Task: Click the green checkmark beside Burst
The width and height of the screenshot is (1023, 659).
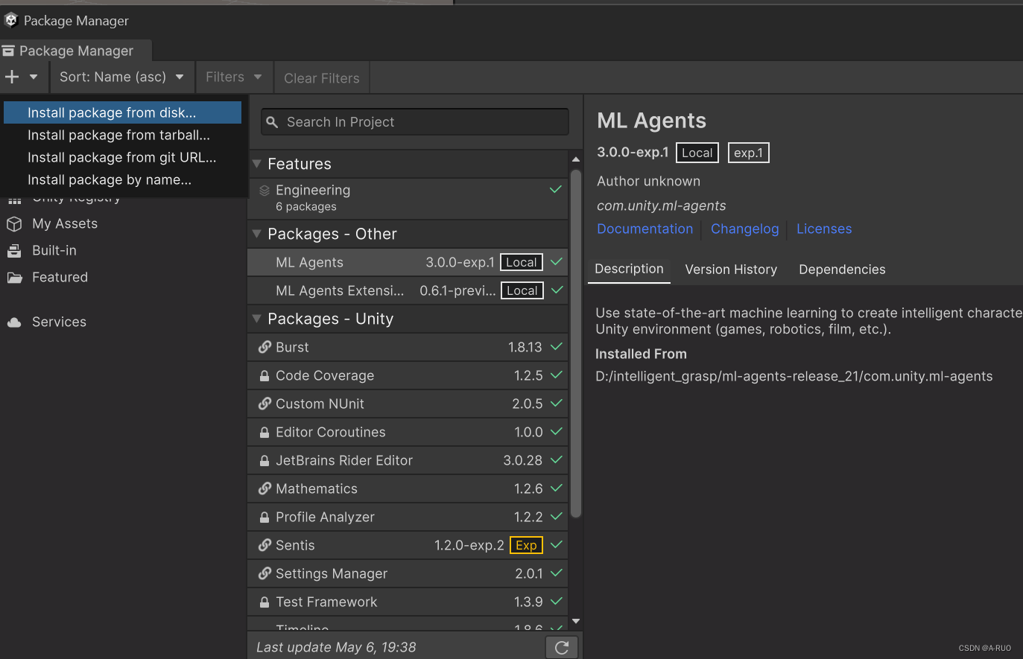Action: pyautogui.click(x=556, y=346)
